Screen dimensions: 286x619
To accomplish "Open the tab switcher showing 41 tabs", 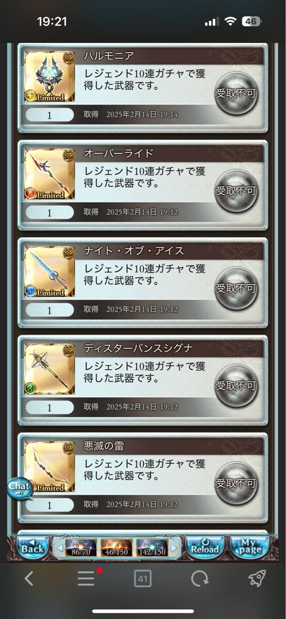I will (143, 578).
